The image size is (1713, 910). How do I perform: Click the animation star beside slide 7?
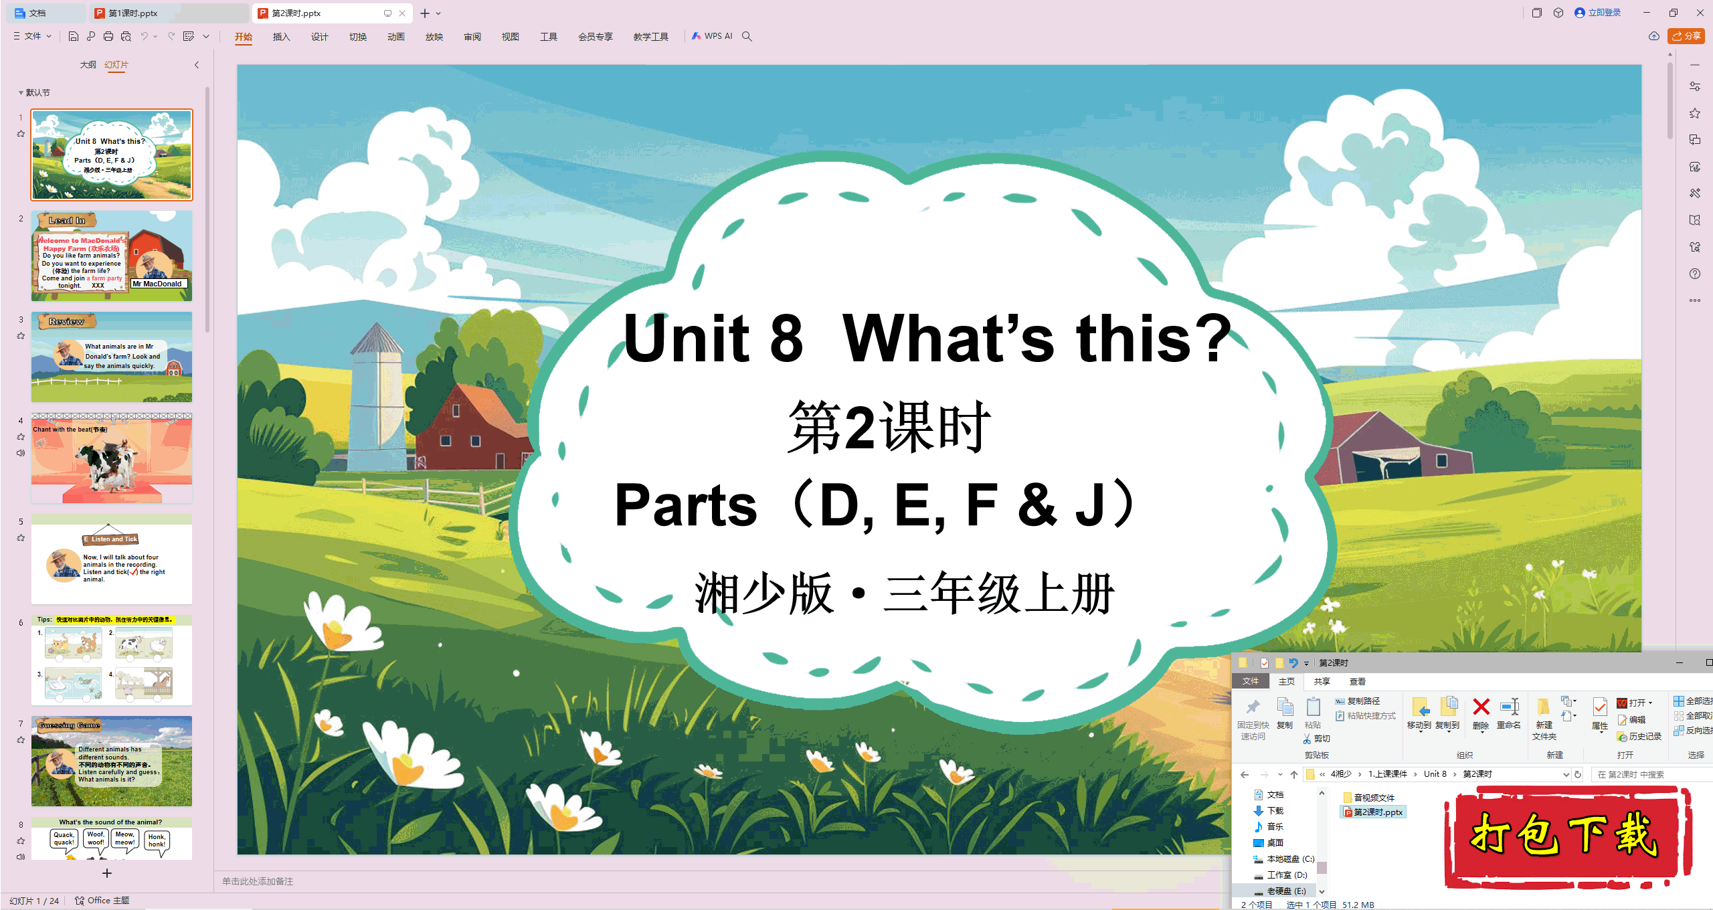(21, 740)
